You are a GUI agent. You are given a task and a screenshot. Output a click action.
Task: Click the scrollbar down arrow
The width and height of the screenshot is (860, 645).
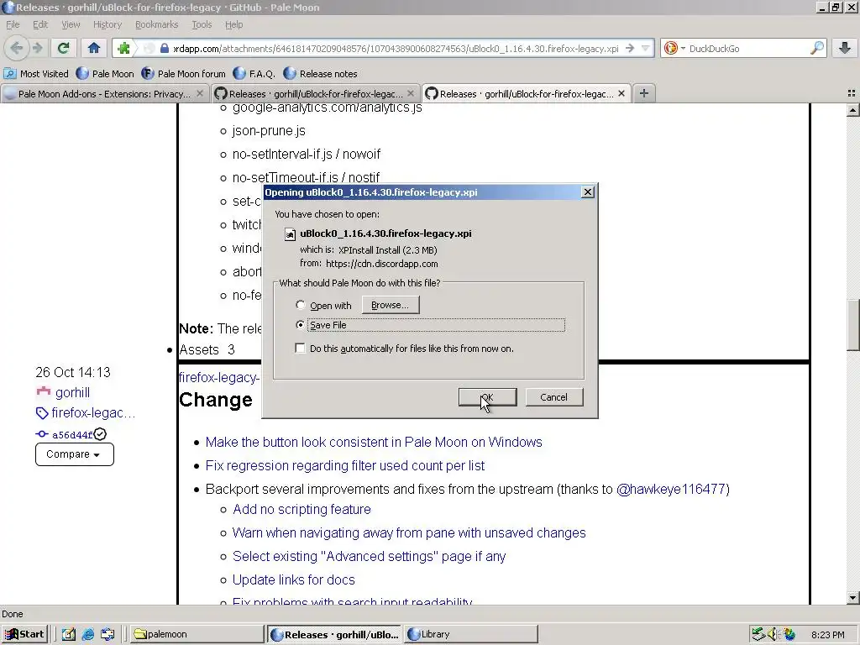(852, 598)
